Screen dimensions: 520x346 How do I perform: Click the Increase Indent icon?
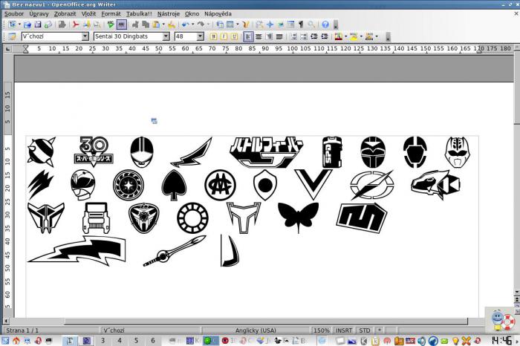click(325, 36)
